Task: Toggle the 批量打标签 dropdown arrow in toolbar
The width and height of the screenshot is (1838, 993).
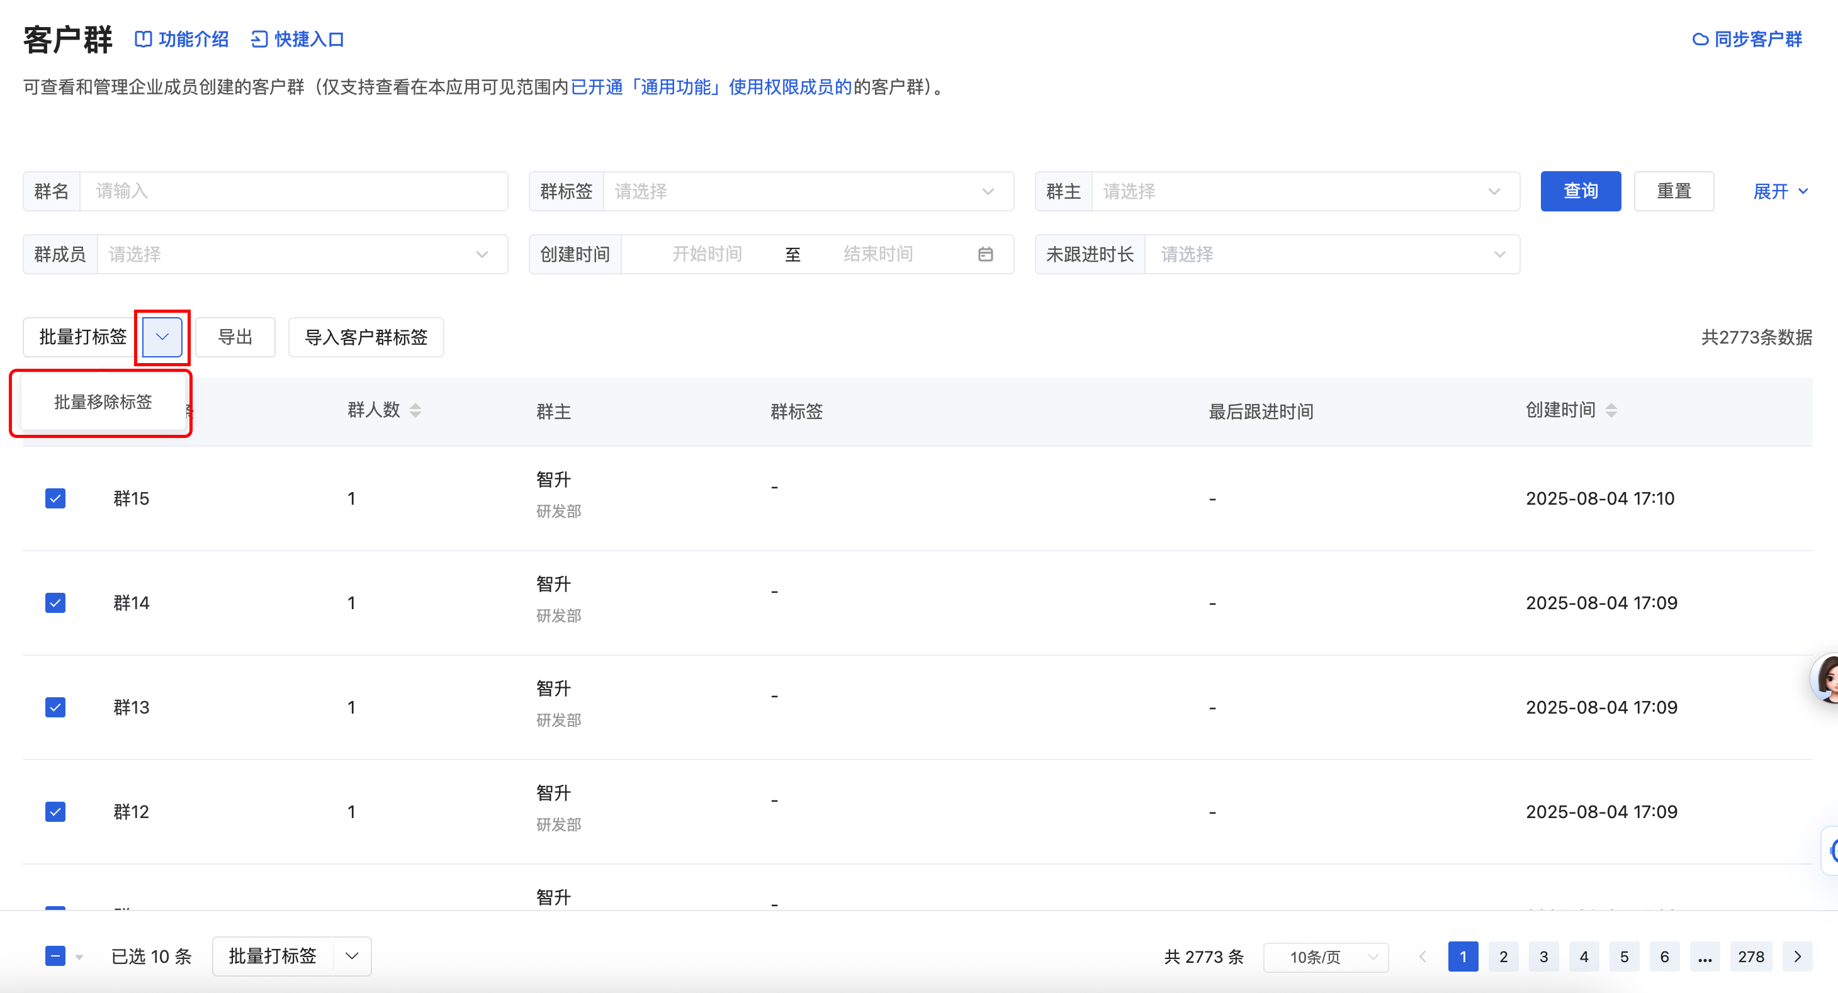Action: pyautogui.click(x=162, y=337)
